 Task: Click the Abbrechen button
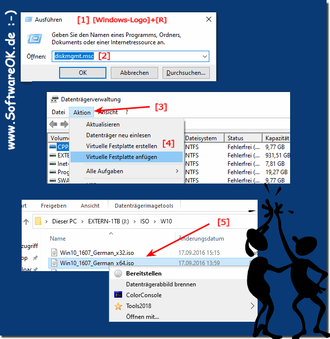134,73
